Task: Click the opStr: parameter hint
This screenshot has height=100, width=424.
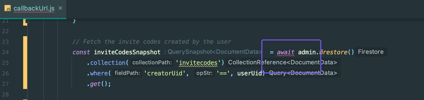Action: click(x=204, y=73)
